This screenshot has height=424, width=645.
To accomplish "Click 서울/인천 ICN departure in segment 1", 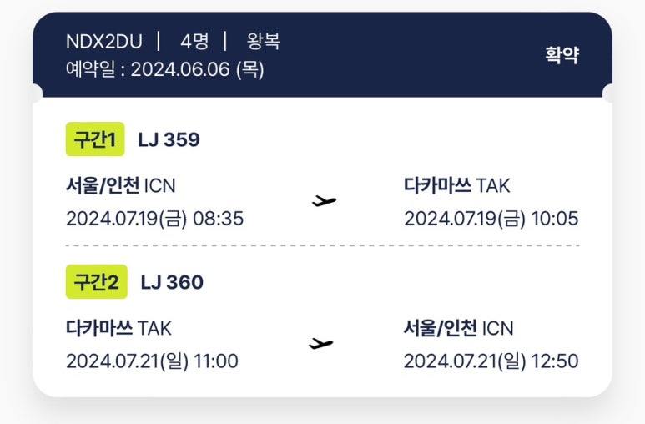I will pyautogui.click(x=121, y=185).
